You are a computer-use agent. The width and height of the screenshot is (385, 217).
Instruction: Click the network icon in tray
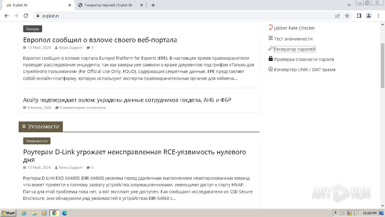349,213
